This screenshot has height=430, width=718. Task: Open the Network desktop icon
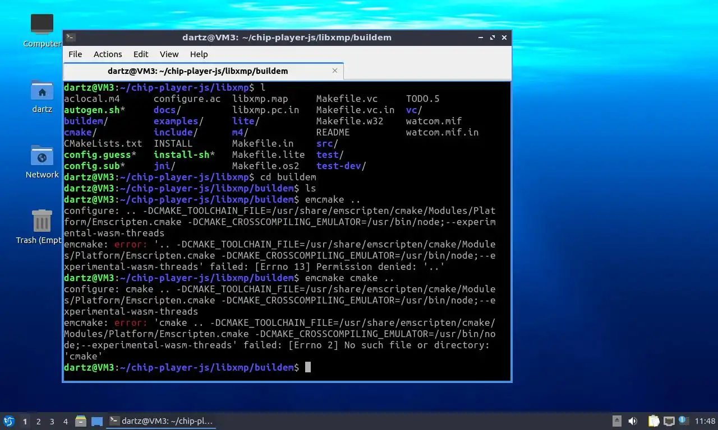pos(42,162)
